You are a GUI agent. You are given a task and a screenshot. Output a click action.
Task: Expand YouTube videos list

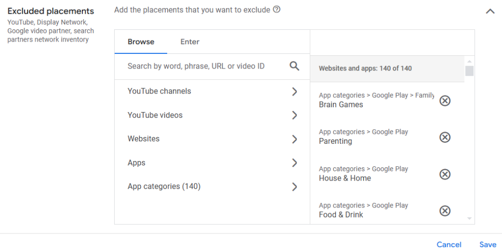click(x=212, y=115)
